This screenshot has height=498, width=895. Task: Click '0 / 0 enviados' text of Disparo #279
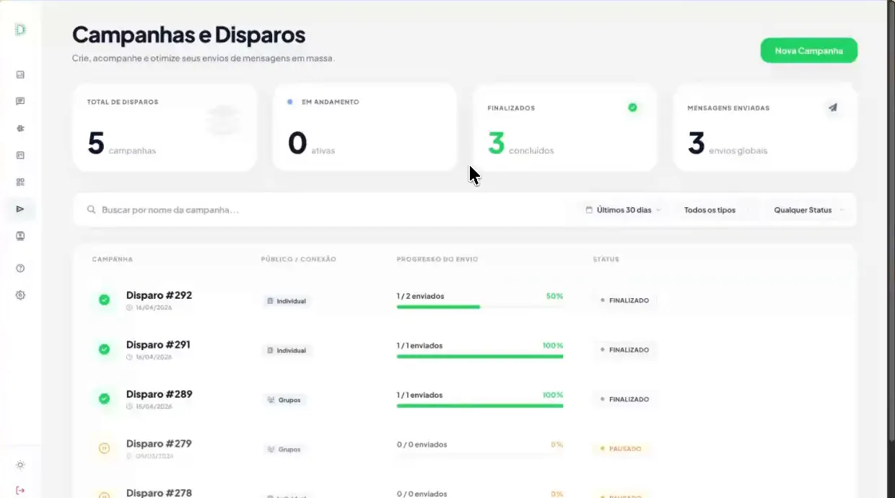point(422,445)
